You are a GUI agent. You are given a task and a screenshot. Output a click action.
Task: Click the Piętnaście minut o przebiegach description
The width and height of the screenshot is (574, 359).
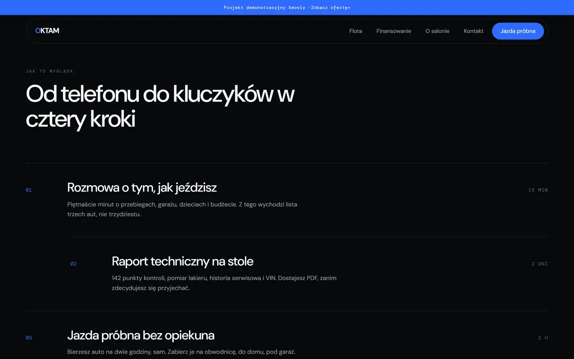click(x=182, y=209)
